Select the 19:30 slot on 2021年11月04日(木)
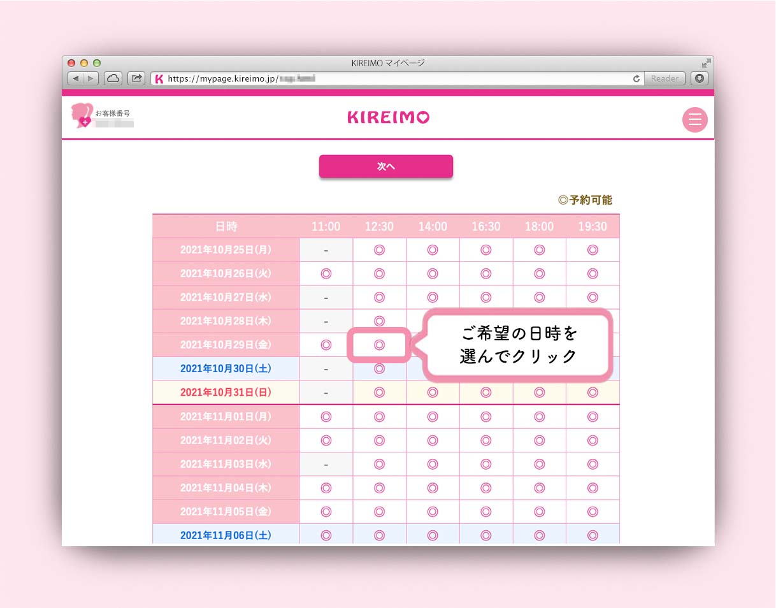 (x=593, y=488)
